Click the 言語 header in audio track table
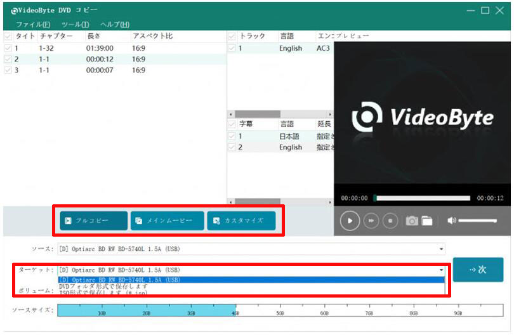The image size is (514, 335). [287, 36]
